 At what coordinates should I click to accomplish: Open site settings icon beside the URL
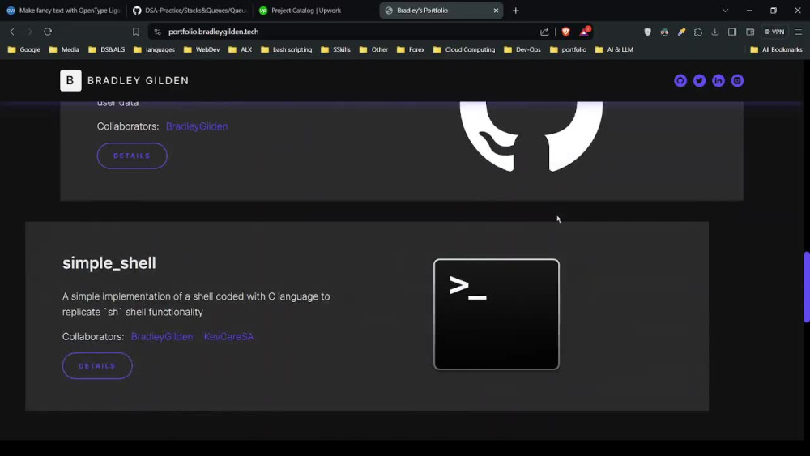click(x=158, y=32)
